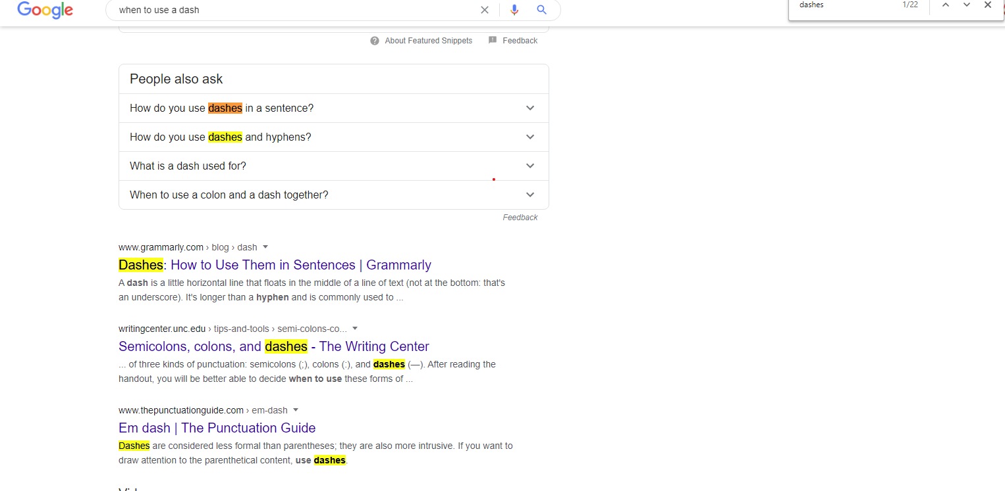Screen dimensions: 1005x491
Task: Expand 'How do you use dashes in a sentence?'
Action: tap(333, 108)
